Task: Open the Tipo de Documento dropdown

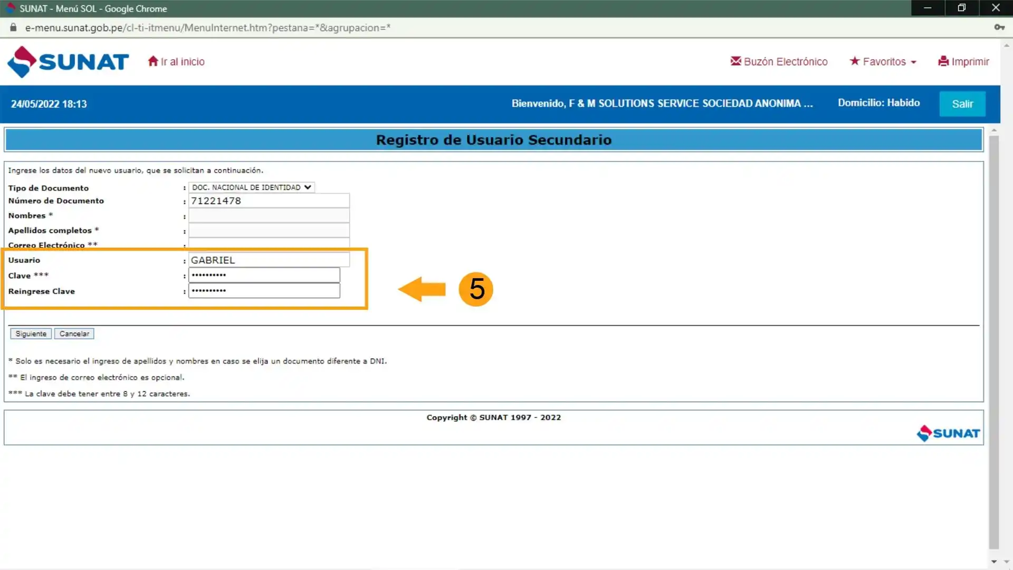Action: [x=252, y=187]
